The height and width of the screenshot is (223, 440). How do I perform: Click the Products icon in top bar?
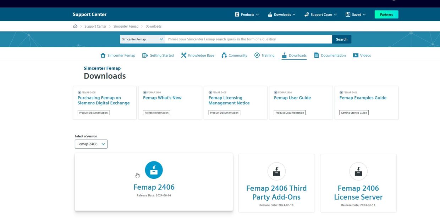click(x=237, y=15)
